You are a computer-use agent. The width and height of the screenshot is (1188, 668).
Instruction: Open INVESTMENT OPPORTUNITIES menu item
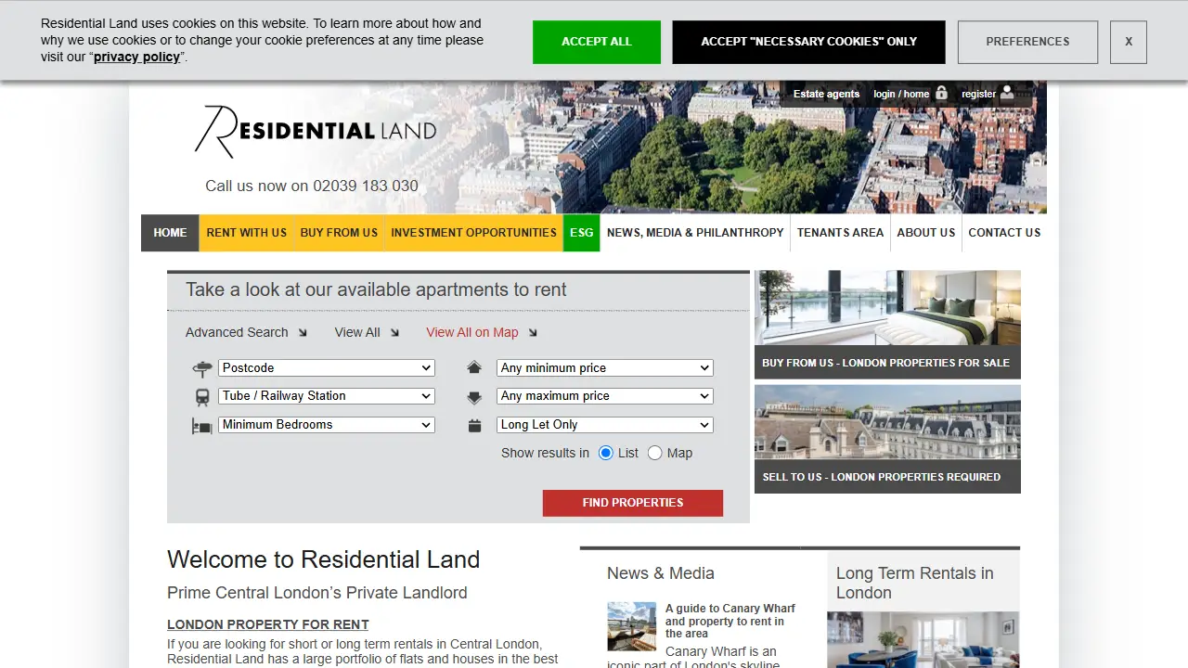point(473,233)
